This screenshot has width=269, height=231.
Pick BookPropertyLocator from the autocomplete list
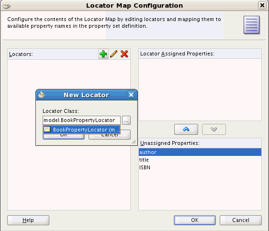point(82,130)
